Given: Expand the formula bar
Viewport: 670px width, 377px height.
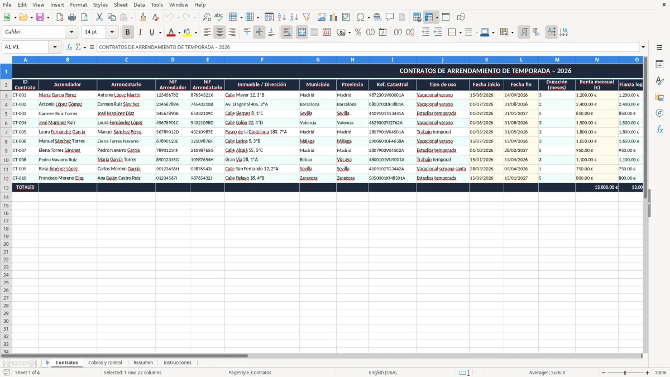Looking at the screenshot, I should (x=643, y=47).
